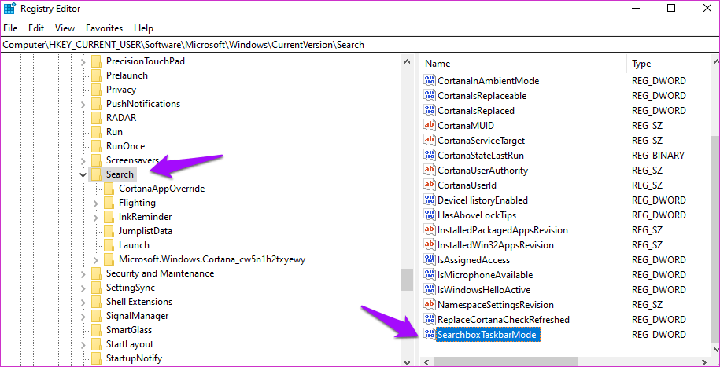Click the DWORD icon beside HasAboveLockTips
The image size is (720, 367).
coord(430,215)
